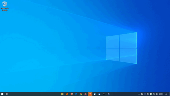Launch File Explorer from the taskbar

[x=62, y=94]
